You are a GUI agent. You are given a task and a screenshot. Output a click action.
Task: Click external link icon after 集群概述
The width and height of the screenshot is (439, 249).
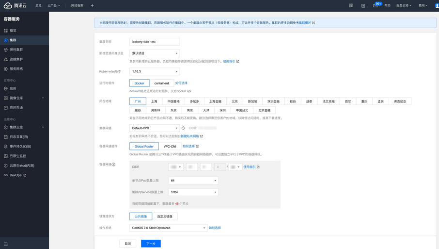tap(314, 23)
